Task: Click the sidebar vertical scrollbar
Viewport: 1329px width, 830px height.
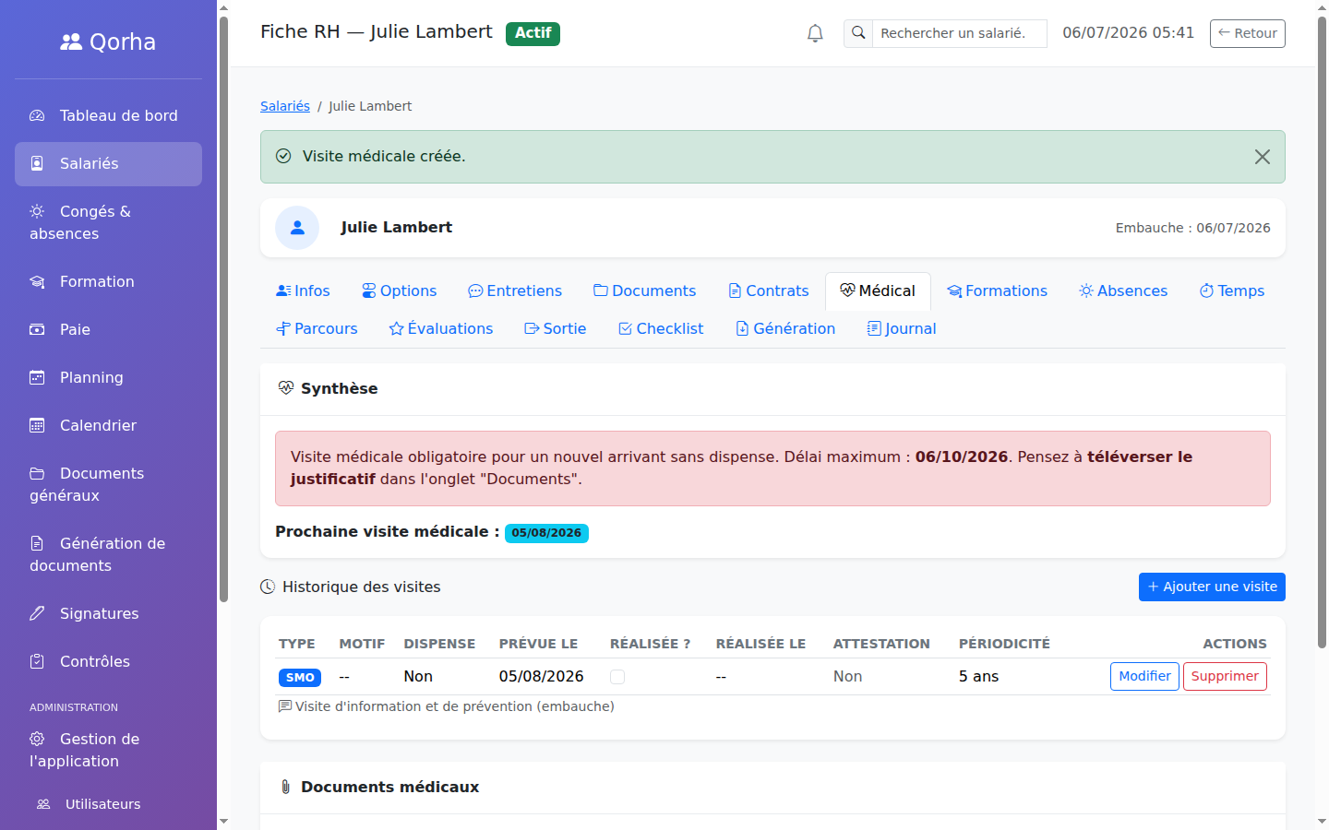Action: [x=223, y=309]
